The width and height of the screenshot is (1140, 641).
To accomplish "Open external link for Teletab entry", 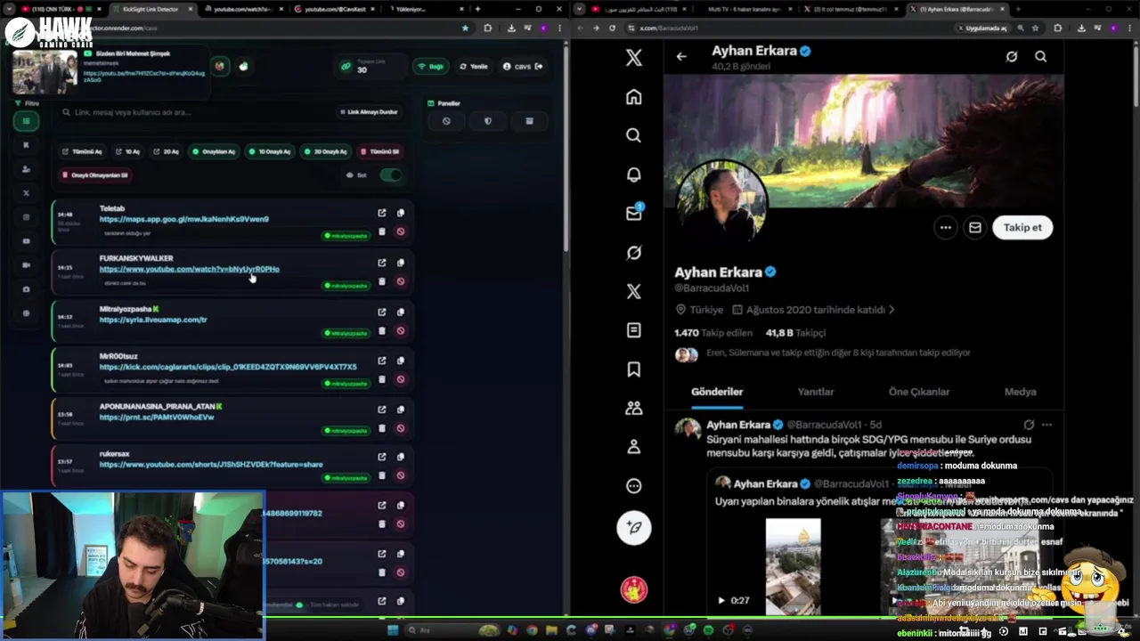I will coord(382,213).
